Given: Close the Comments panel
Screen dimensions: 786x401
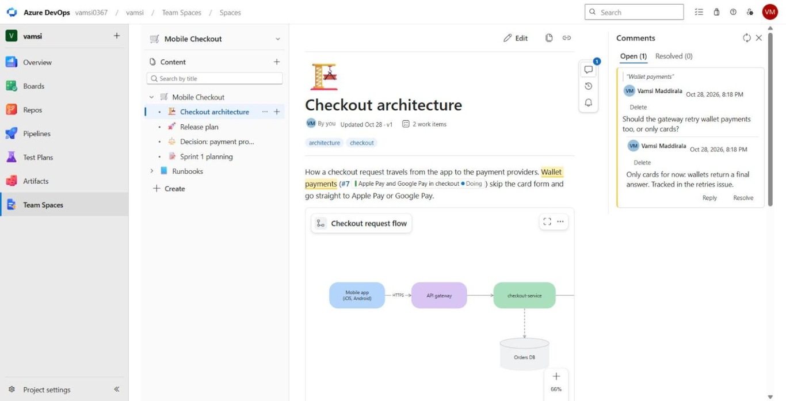Looking at the screenshot, I should (759, 38).
